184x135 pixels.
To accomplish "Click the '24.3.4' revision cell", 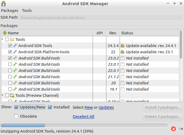I will click(113, 46).
